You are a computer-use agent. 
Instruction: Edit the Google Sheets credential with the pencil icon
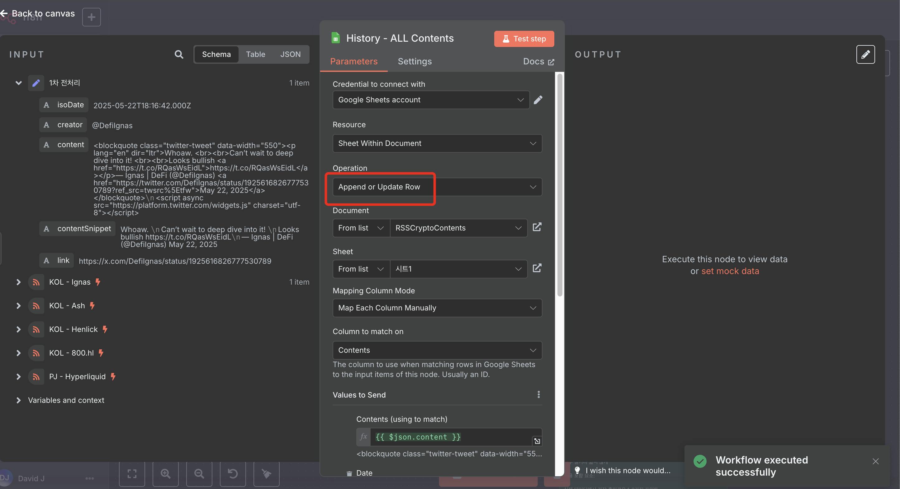(x=538, y=100)
